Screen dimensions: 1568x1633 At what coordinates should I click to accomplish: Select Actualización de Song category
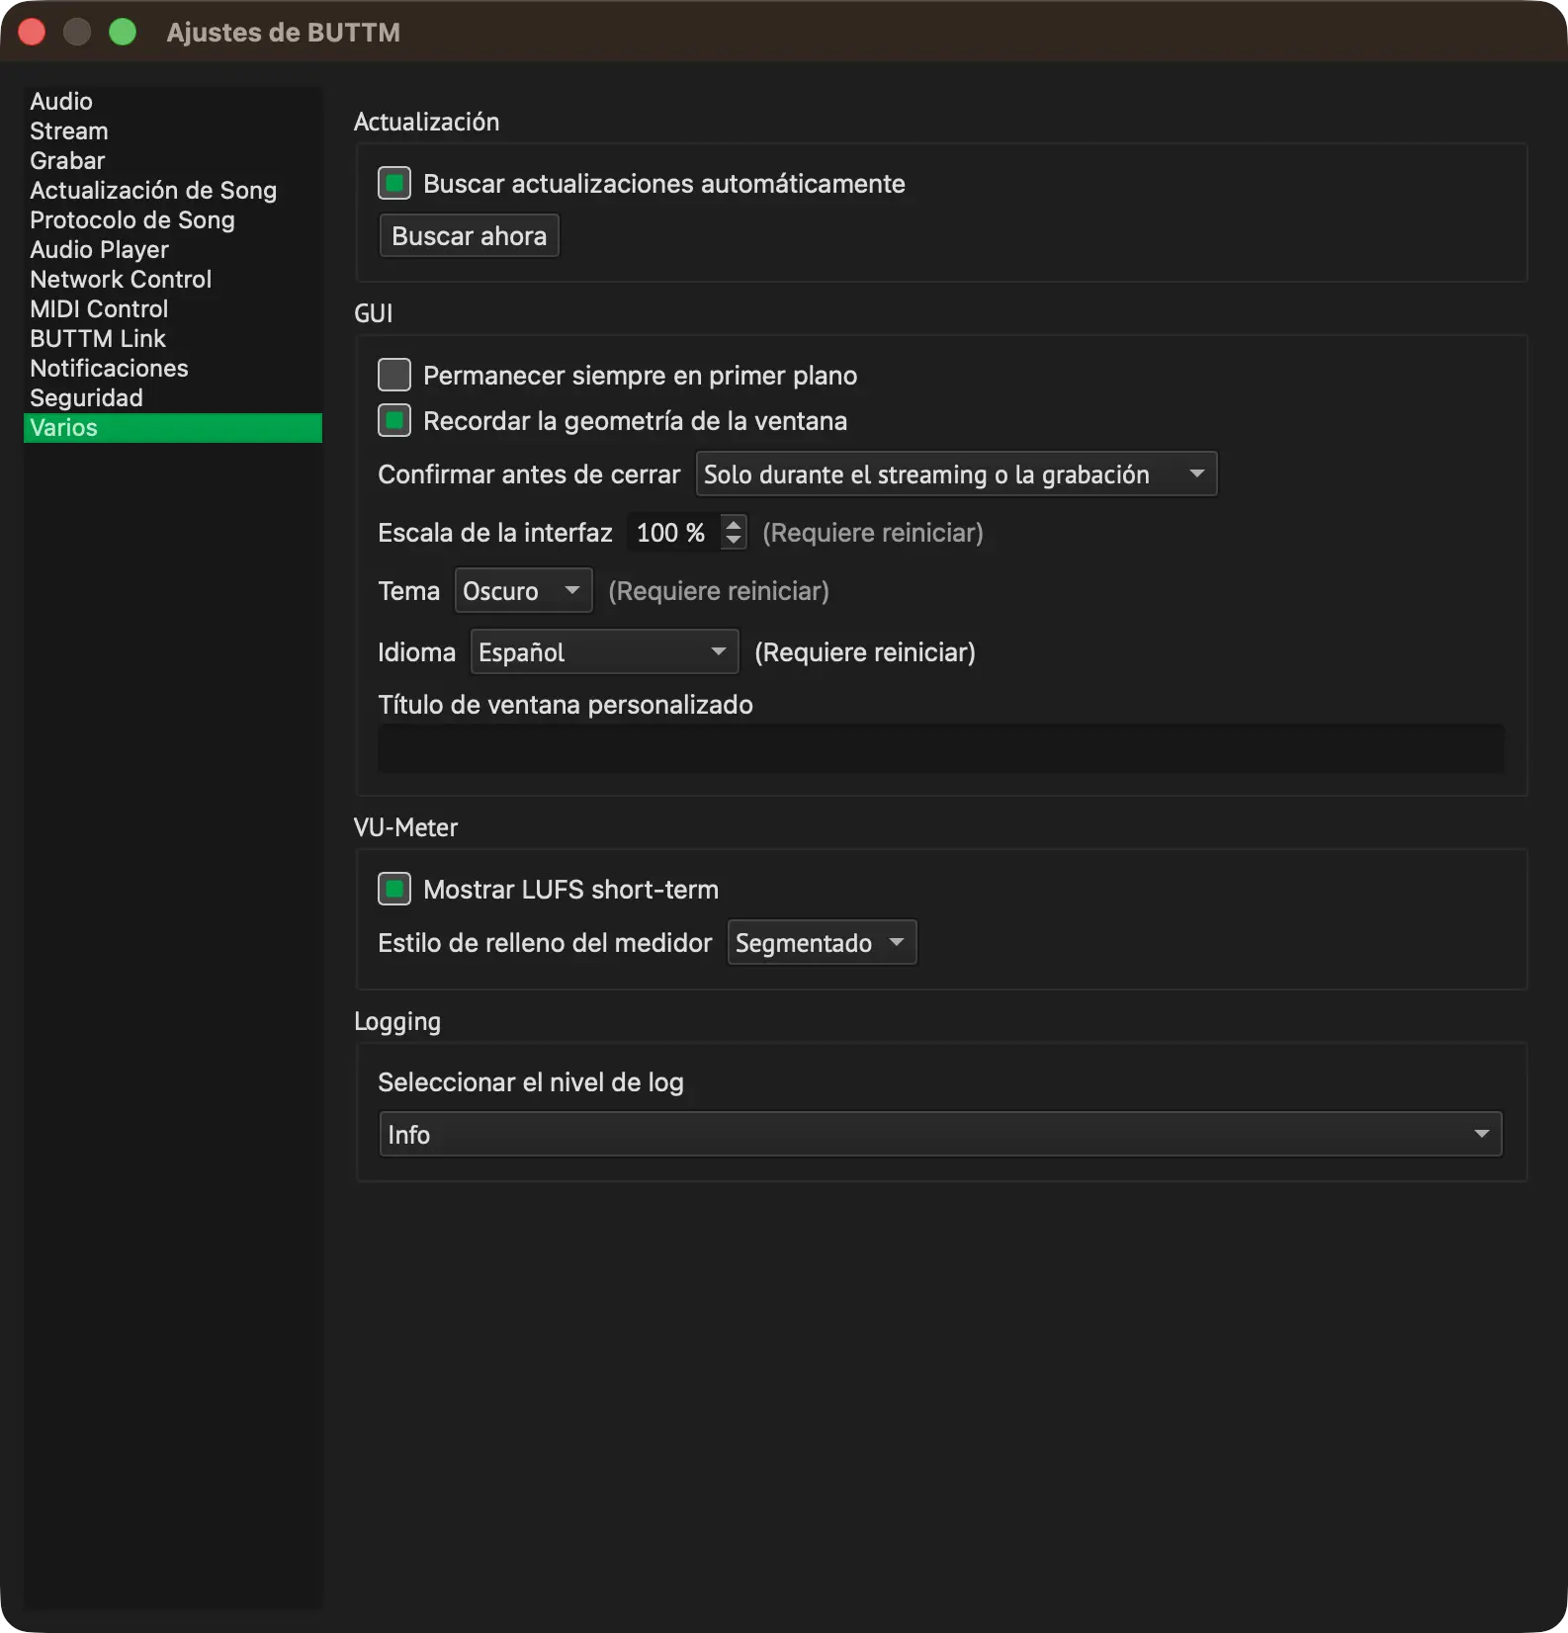tap(173, 191)
